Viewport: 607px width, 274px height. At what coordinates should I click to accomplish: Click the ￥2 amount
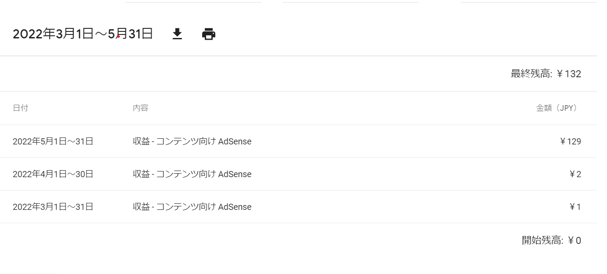[575, 174]
